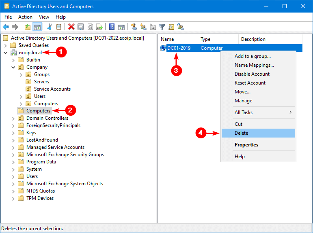Click the filter funnel toolbar icon
This screenshot has height=233, width=313.
[x=162, y=27]
